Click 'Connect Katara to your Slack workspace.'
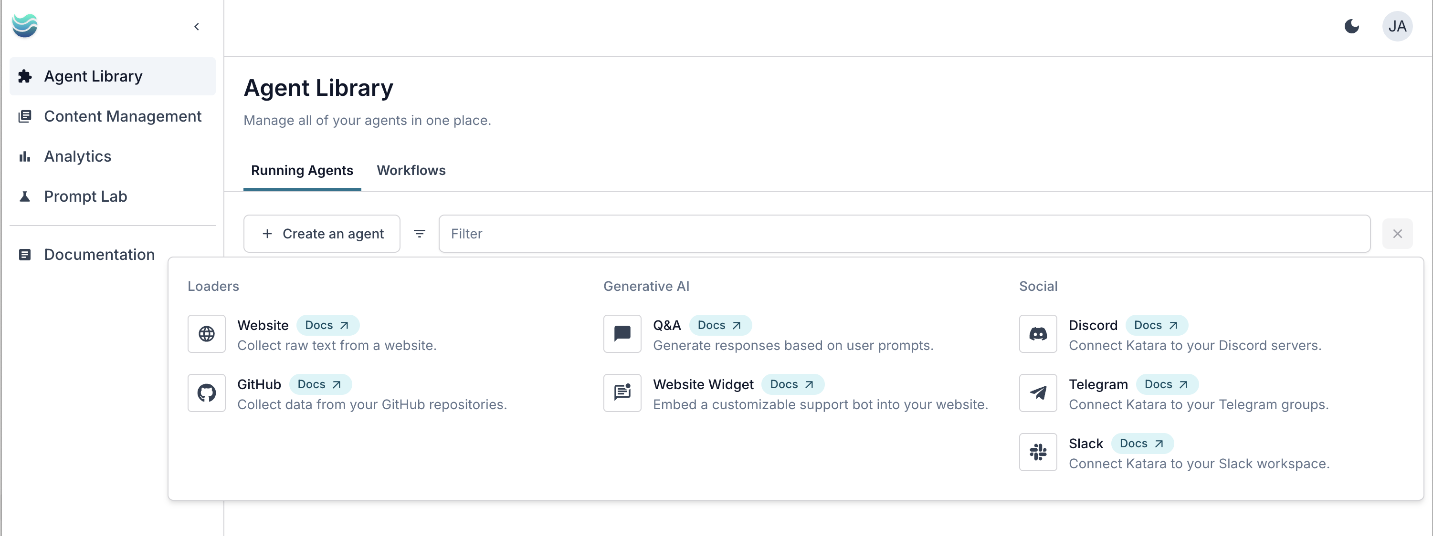The height and width of the screenshot is (536, 1433). click(1200, 463)
